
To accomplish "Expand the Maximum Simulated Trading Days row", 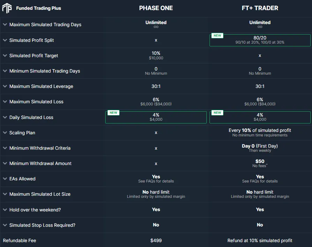I will tap(4, 24).
